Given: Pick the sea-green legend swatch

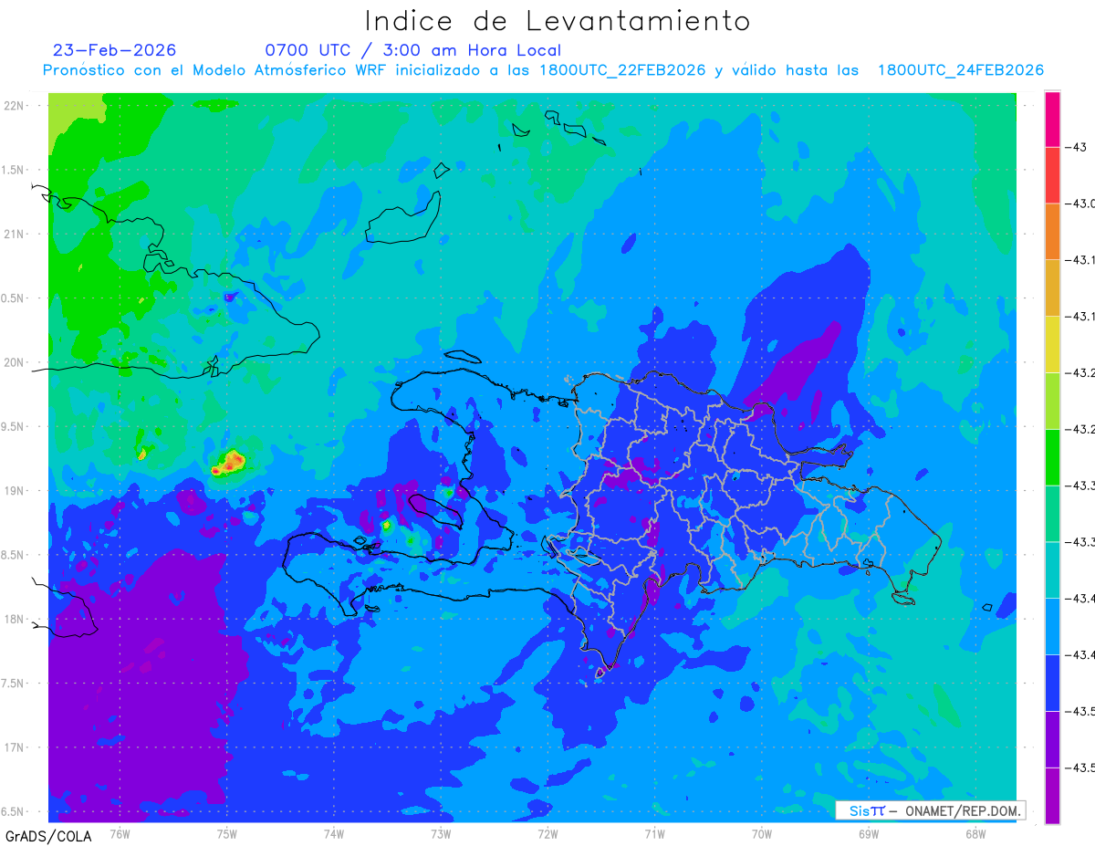Looking at the screenshot, I should point(1052,513).
